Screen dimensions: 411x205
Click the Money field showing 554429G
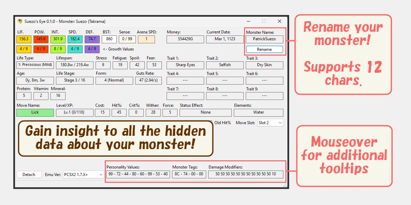point(185,39)
